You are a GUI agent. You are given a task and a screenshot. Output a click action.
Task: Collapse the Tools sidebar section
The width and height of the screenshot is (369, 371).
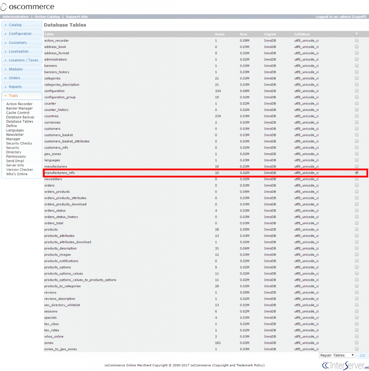(22, 96)
